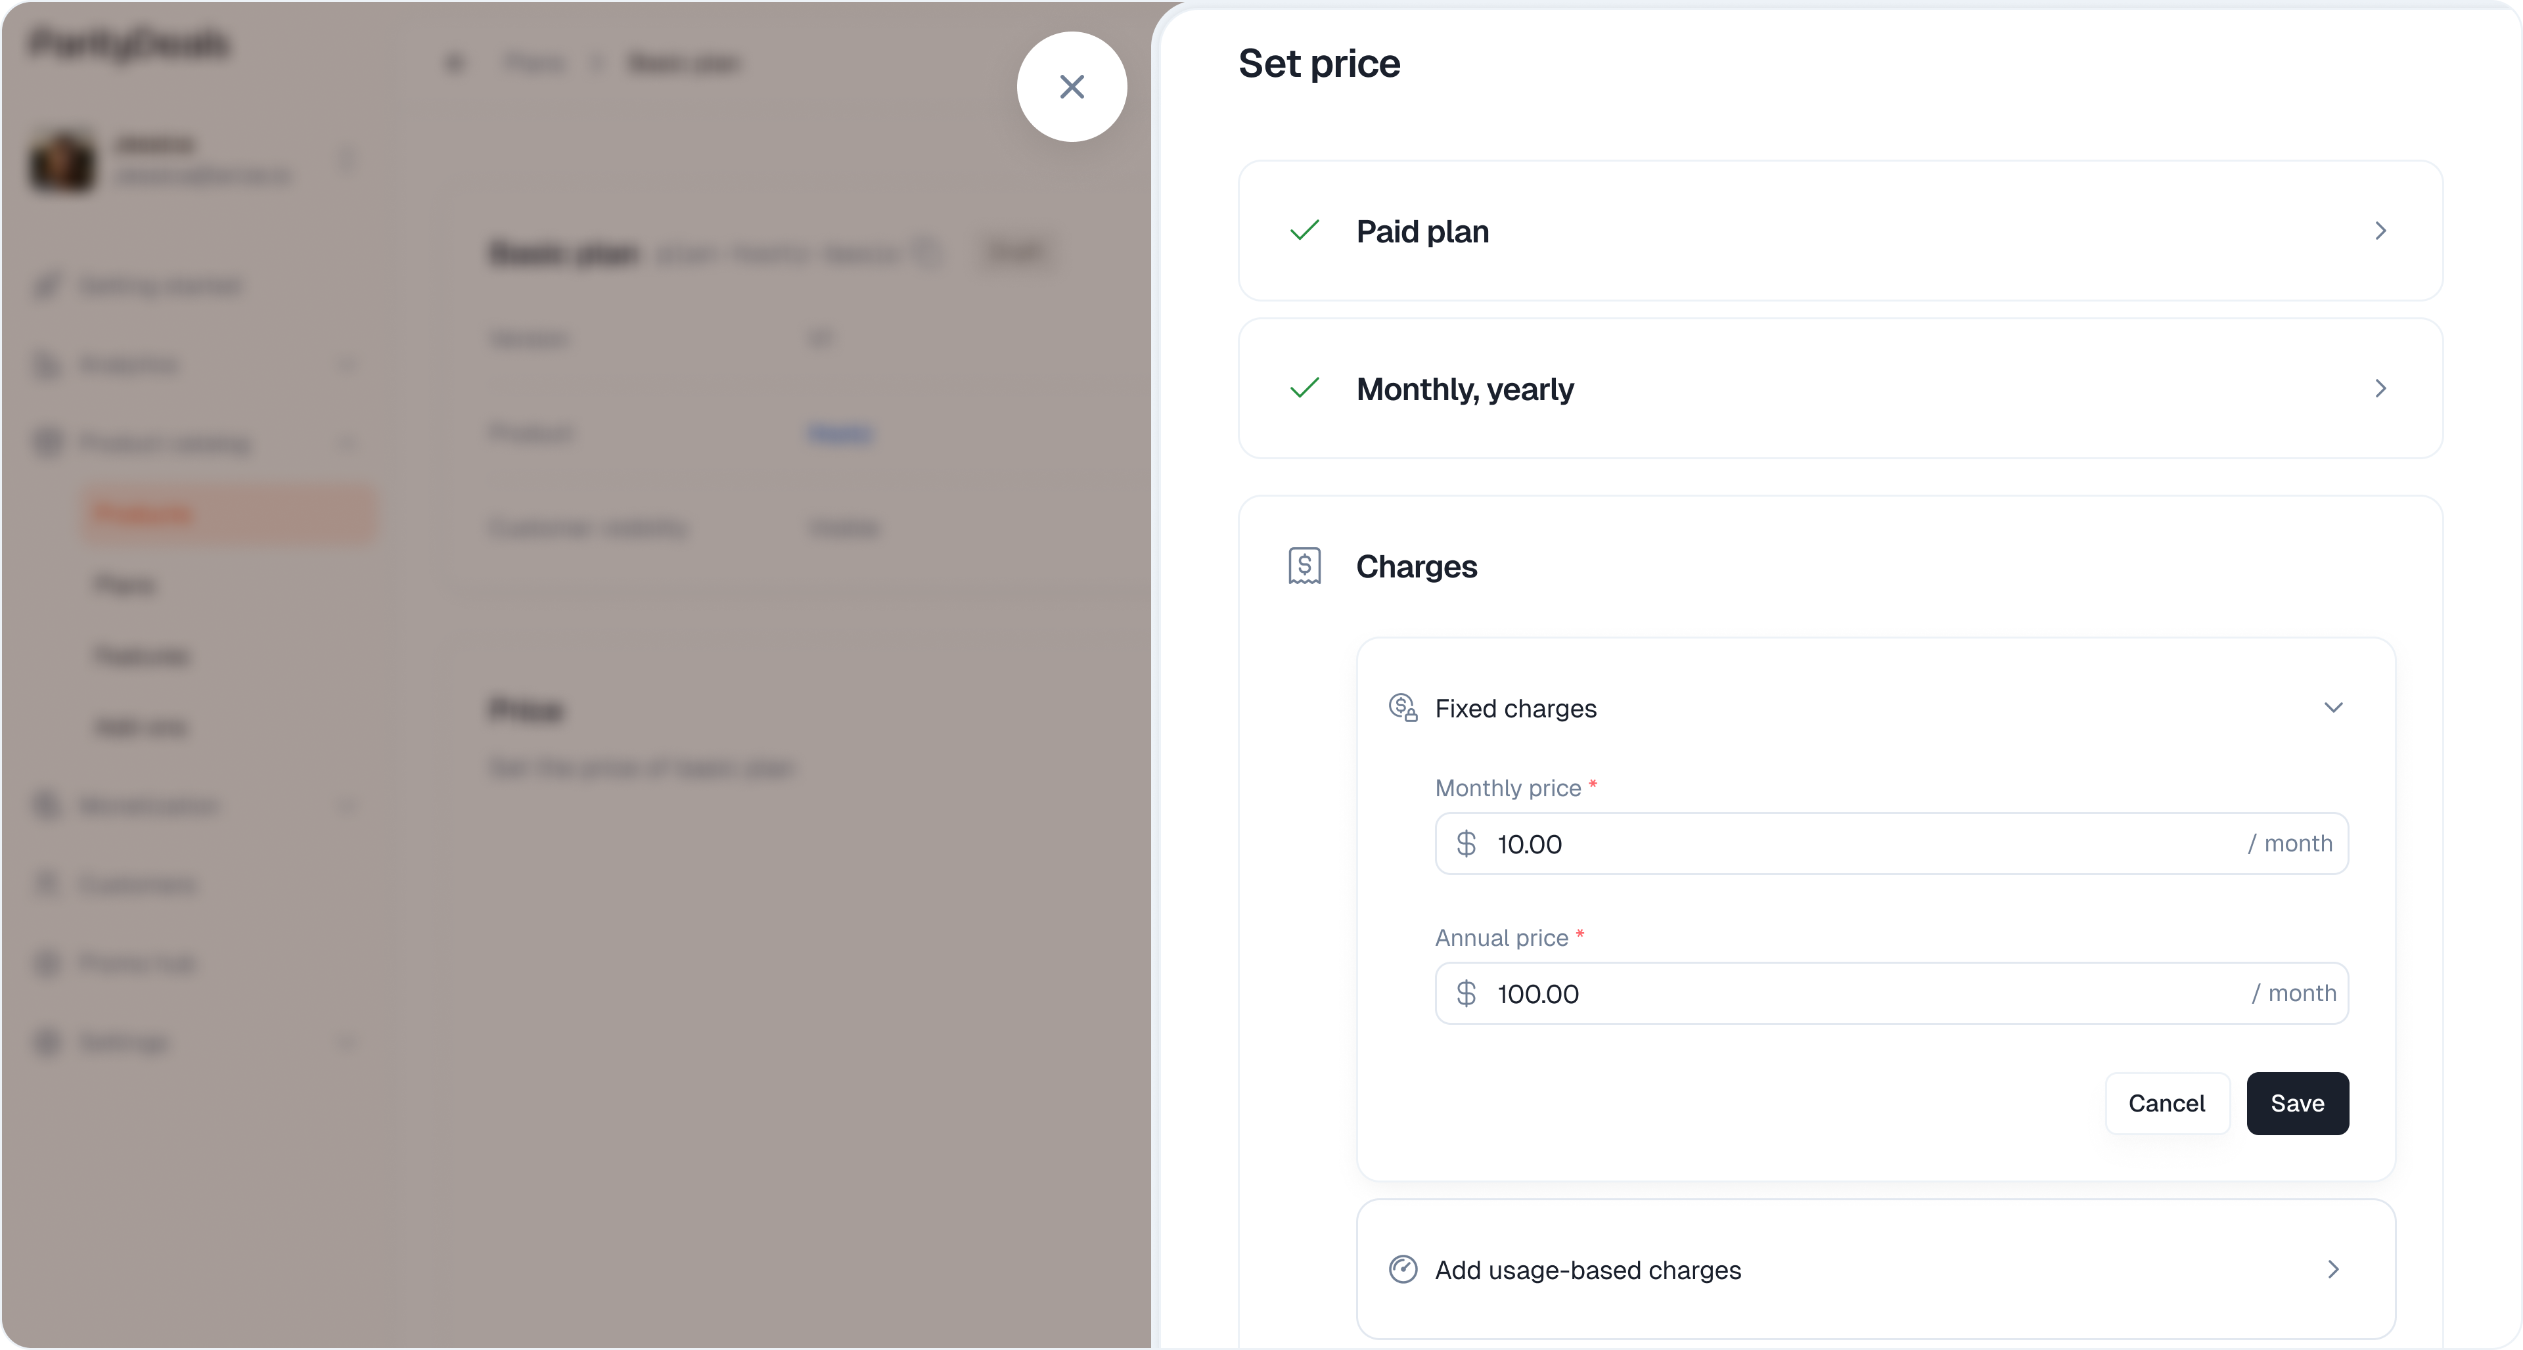
Task: Click the Fixed charges coin icon
Action: tap(1403, 707)
